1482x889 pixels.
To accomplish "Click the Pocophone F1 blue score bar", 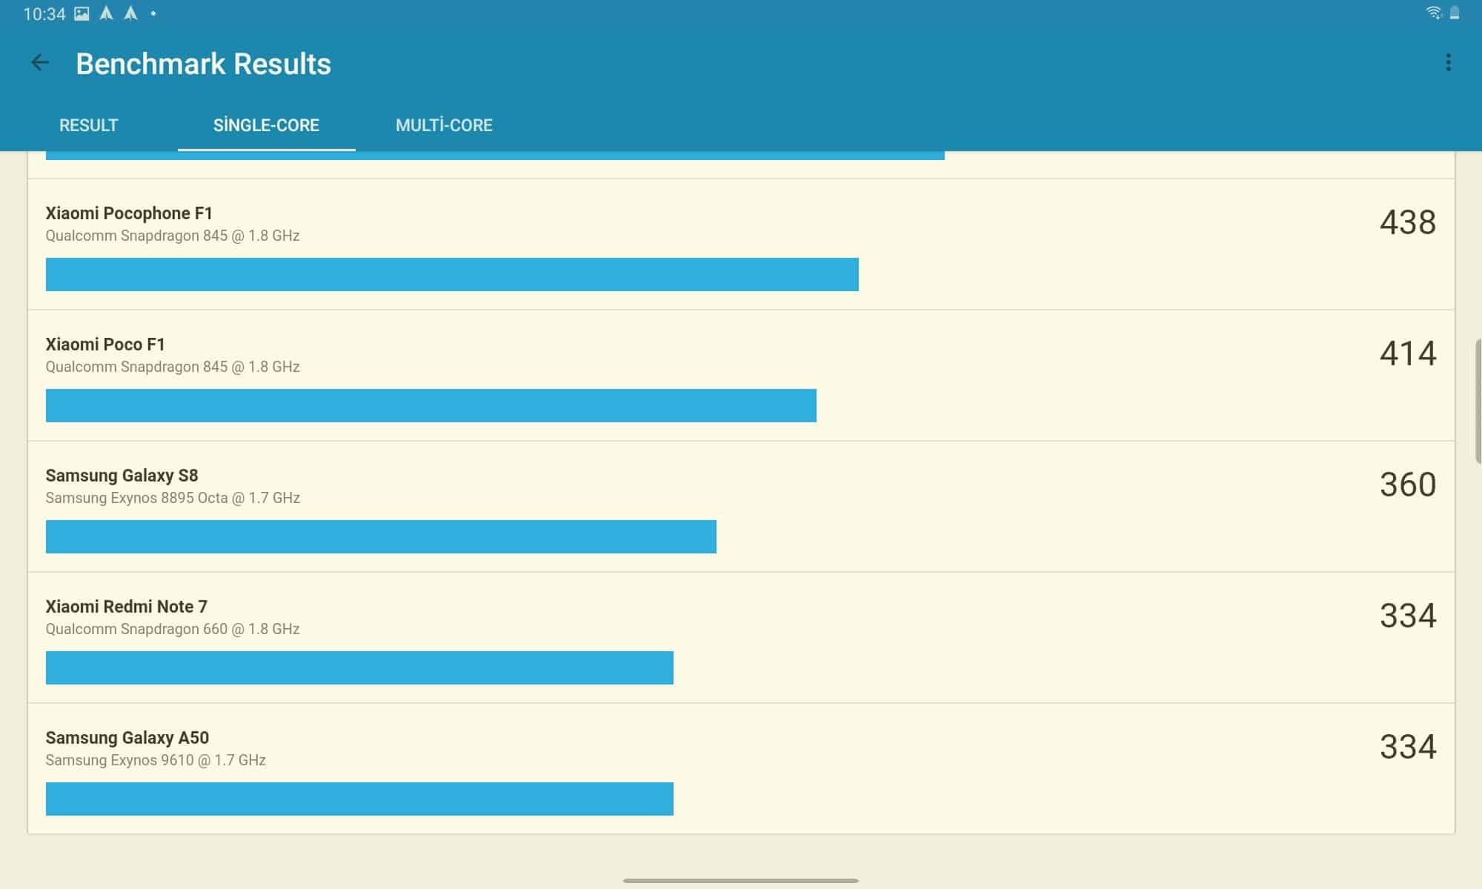I will [452, 274].
